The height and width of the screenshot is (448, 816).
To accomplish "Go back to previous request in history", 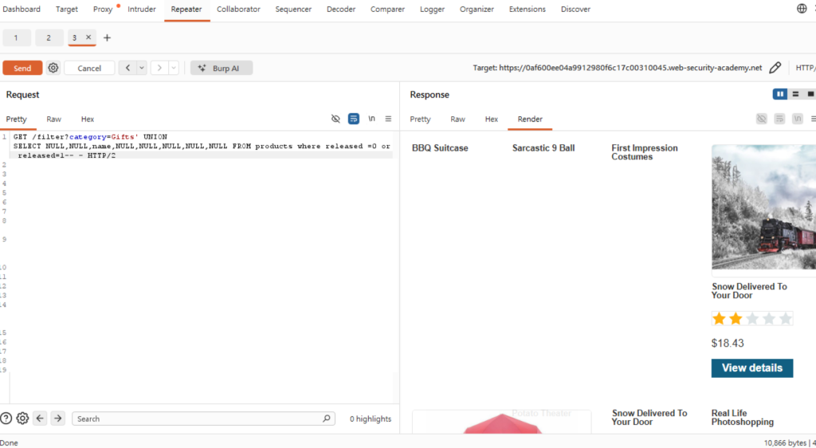I will (127, 68).
